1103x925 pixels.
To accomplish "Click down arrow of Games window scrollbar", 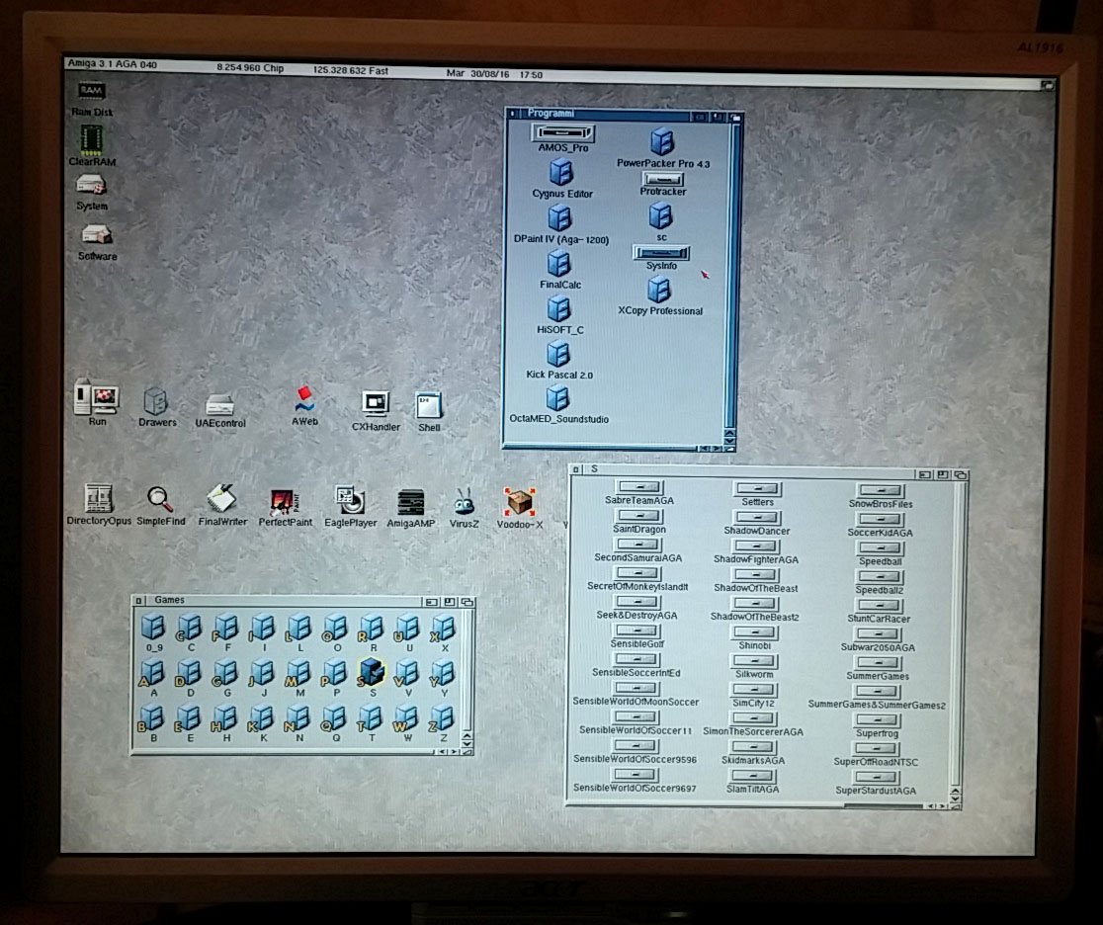I will [x=467, y=743].
